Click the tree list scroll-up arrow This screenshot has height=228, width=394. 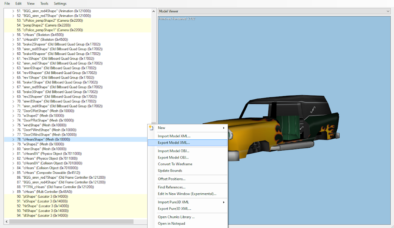click(x=153, y=11)
